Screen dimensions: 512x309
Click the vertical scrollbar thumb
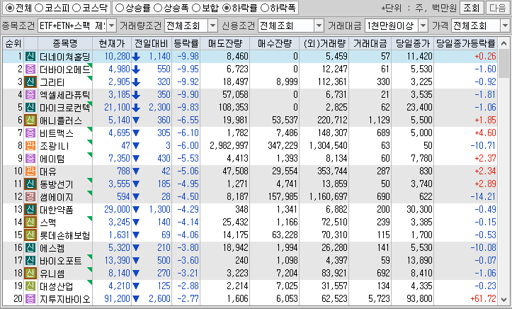(504, 63)
